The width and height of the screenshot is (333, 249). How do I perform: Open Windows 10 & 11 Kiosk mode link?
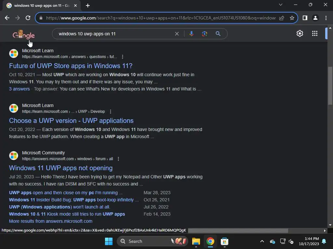tap(67, 214)
